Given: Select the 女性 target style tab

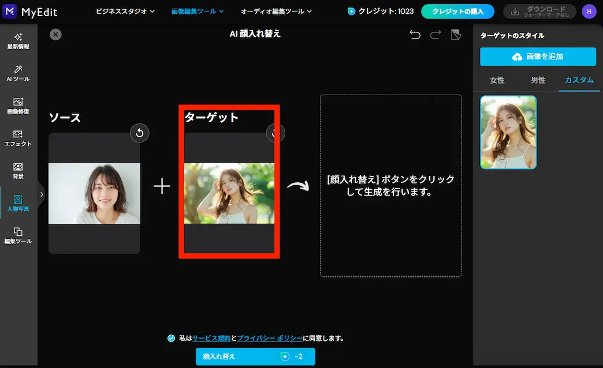Looking at the screenshot, I should pyautogui.click(x=497, y=80).
